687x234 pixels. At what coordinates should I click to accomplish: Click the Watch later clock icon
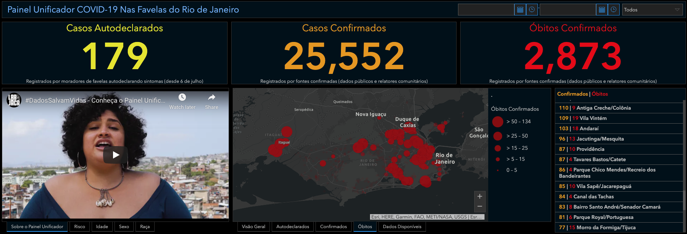pyautogui.click(x=182, y=97)
